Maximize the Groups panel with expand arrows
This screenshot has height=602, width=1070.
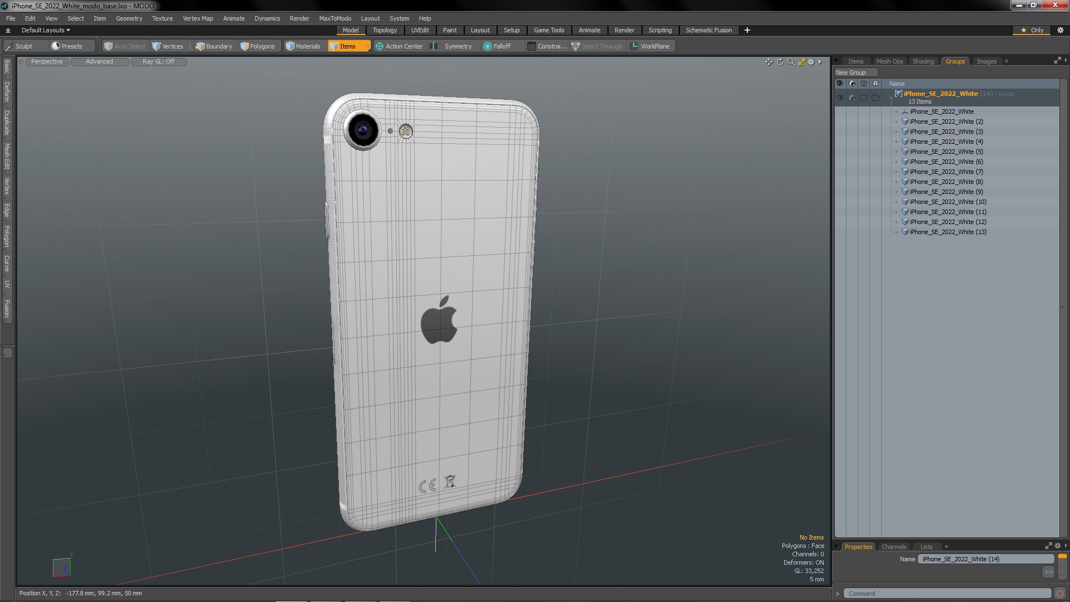[x=1057, y=61]
